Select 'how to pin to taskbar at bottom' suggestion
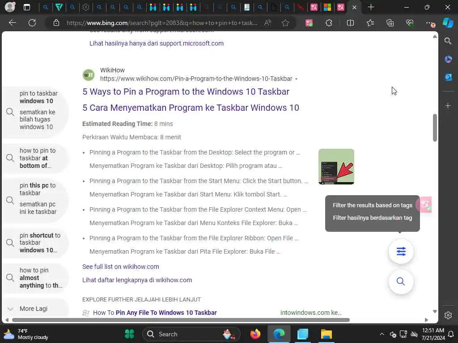The image size is (458, 343). tap(36, 158)
